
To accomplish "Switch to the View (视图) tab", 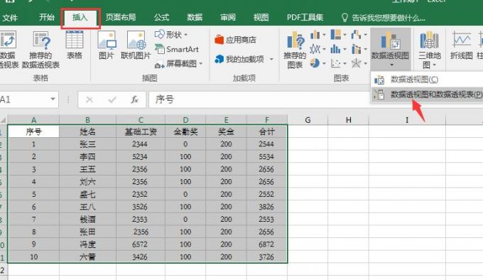I will [x=261, y=17].
